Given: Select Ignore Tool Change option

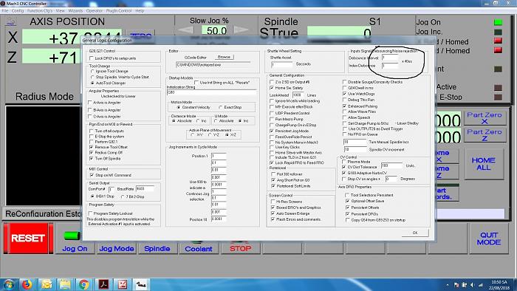Looking at the screenshot, I should tap(92, 71).
